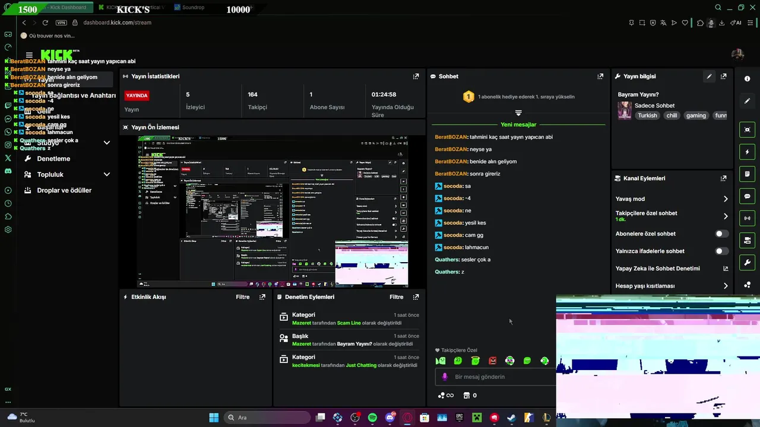Open Instagram in the browser sidebar
This screenshot has width=760, height=427.
[8, 145]
